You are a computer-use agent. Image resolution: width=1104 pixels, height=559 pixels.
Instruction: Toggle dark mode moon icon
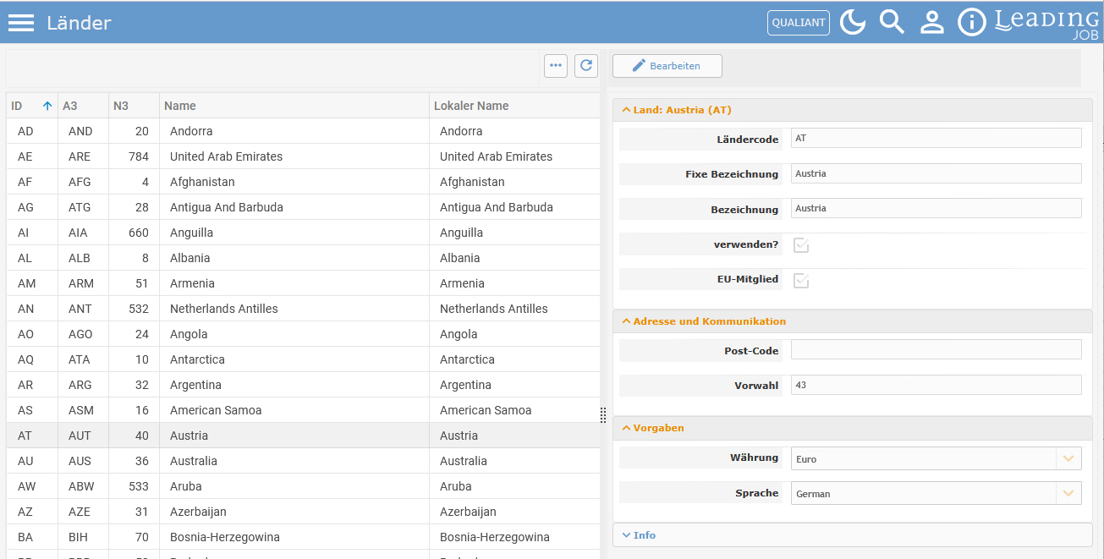click(853, 23)
